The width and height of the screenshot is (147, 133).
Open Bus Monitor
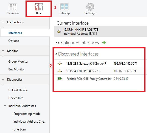(x=16, y=69)
